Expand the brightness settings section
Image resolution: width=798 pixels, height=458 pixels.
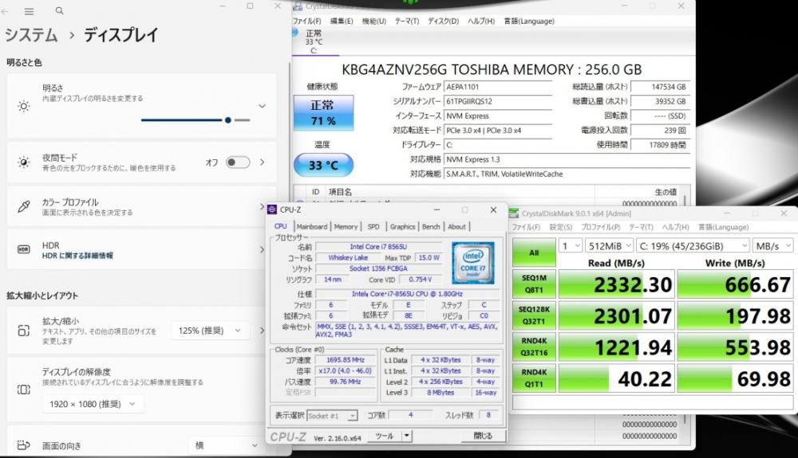point(262,106)
